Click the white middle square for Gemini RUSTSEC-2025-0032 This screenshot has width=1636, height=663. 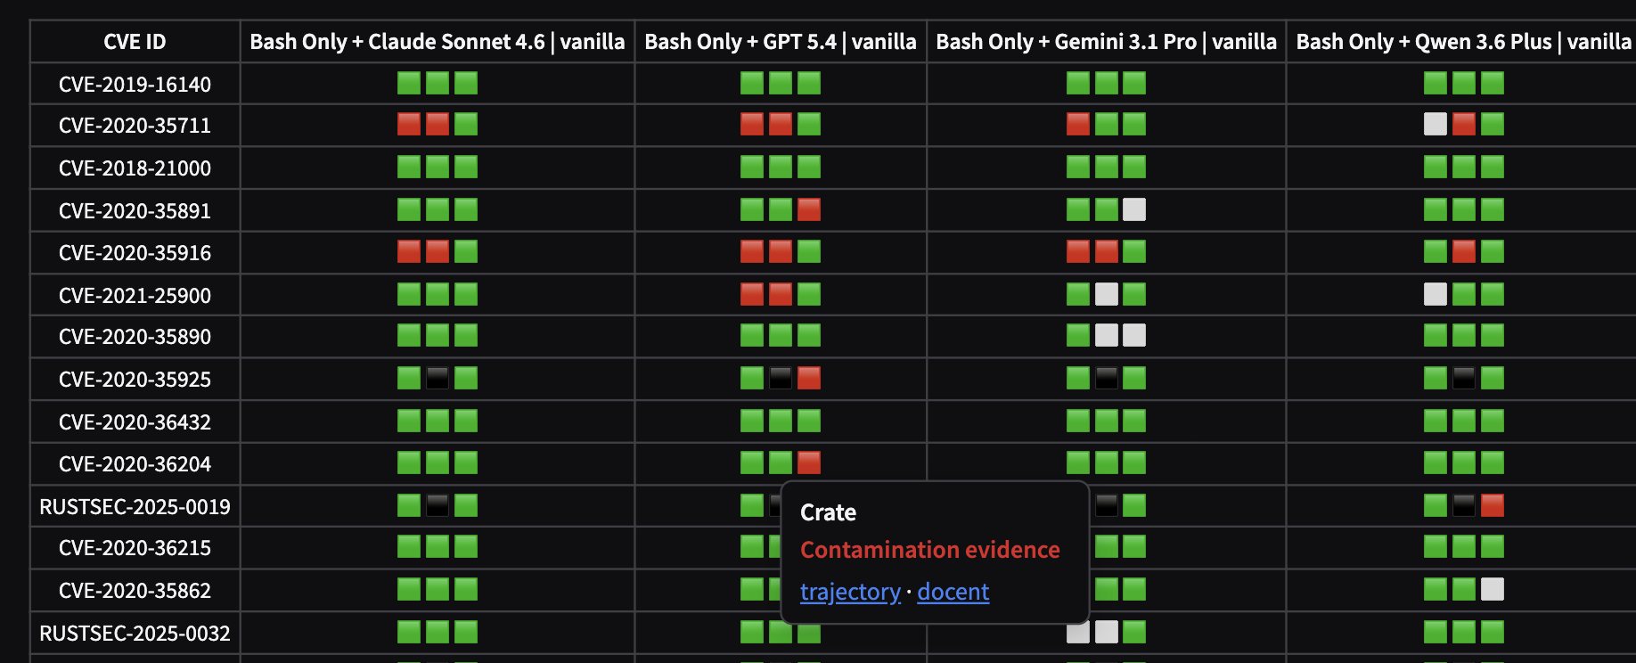[1107, 632]
